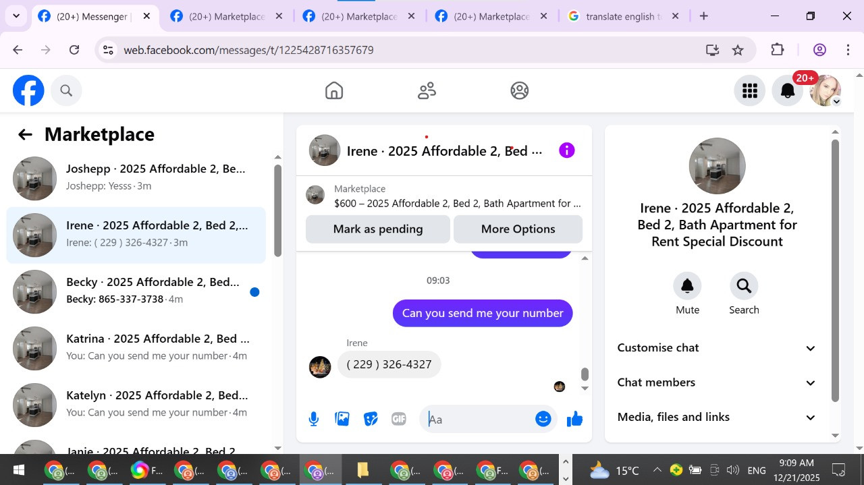
Task: Open conversation info purple icon
Action: pyautogui.click(x=567, y=150)
